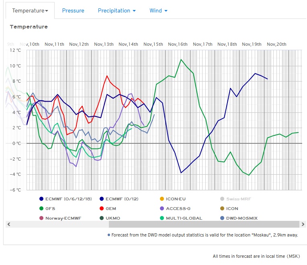The image size is (307, 265).
Task: Click the purple ACCESS-G legend dot
Action: (162, 208)
